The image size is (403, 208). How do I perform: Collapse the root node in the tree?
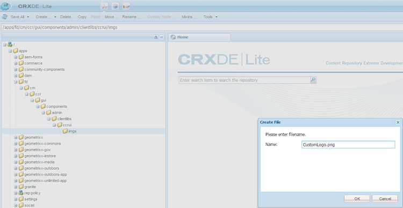[5, 44]
